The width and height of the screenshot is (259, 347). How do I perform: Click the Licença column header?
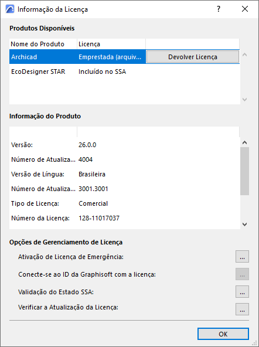click(111, 44)
